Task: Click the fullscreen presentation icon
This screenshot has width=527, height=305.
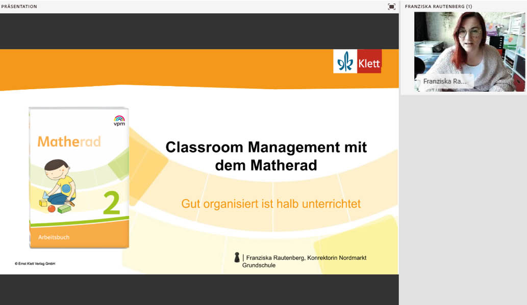Action: pyautogui.click(x=391, y=7)
